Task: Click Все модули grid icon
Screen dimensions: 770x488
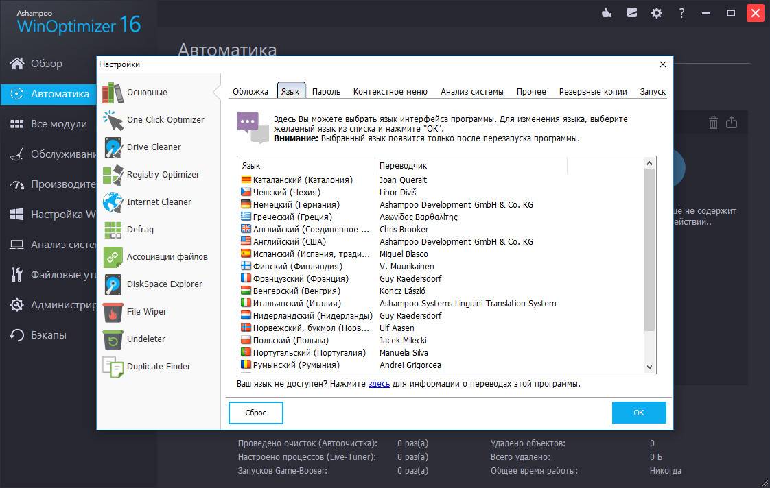Action: (x=16, y=124)
